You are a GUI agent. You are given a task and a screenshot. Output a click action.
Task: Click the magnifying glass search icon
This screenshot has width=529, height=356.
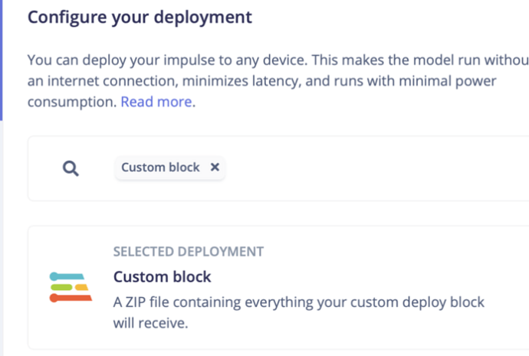(71, 168)
